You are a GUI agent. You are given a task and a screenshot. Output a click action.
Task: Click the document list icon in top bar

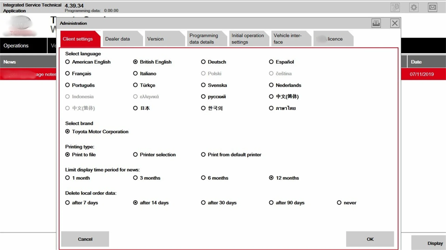pos(395,7)
